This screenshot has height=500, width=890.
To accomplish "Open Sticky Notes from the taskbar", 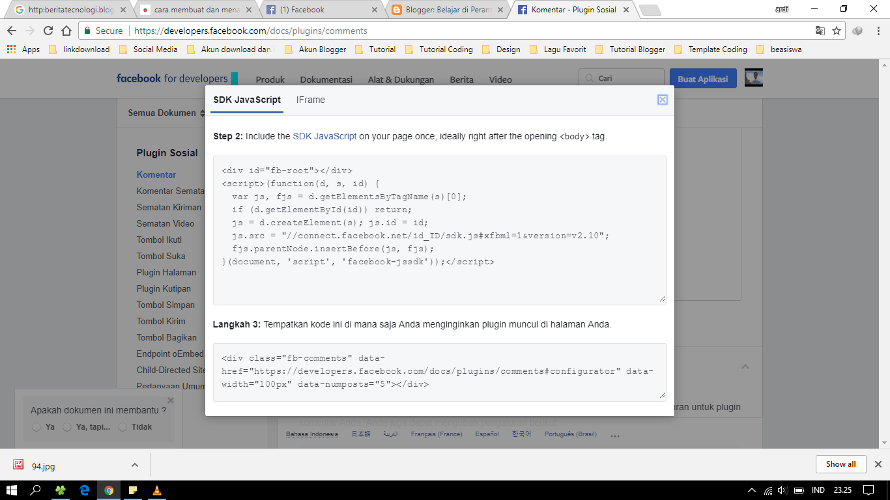I will click(133, 490).
